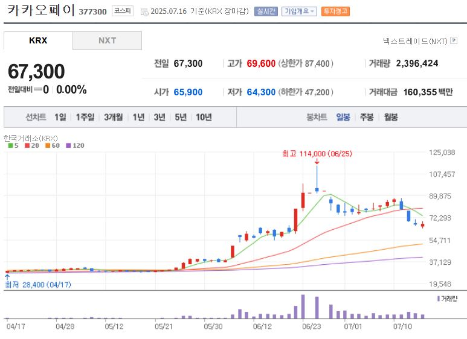
Task: Click the 최고 114,000 (06/25) chart annotation
Action: [317, 154]
